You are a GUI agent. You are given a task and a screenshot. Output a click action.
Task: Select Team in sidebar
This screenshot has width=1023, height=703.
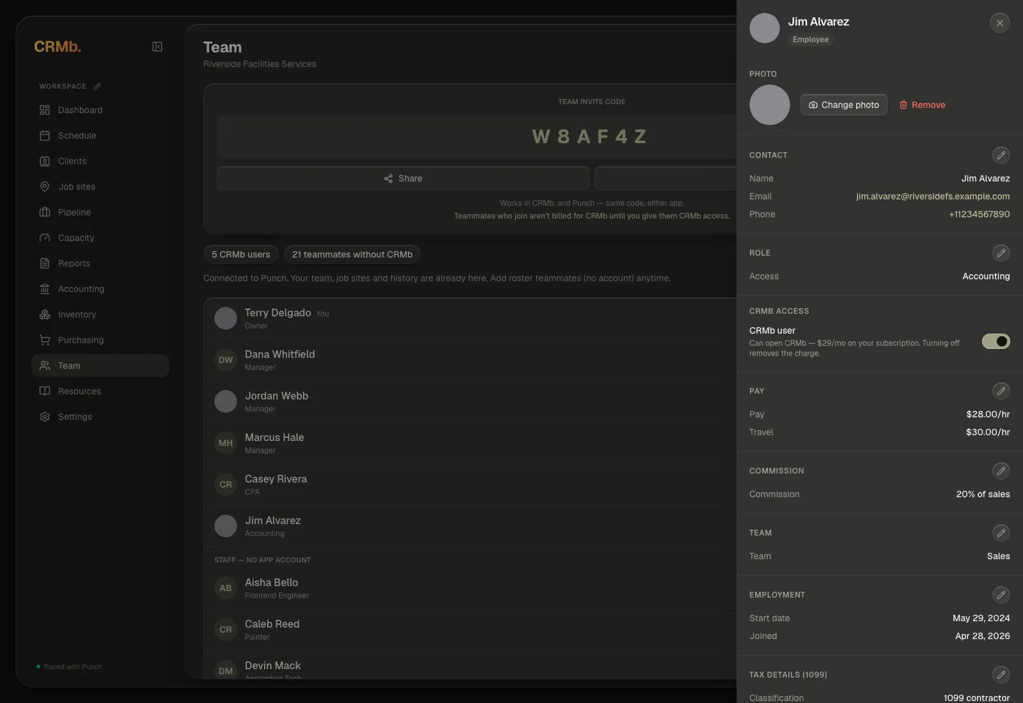pos(100,366)
